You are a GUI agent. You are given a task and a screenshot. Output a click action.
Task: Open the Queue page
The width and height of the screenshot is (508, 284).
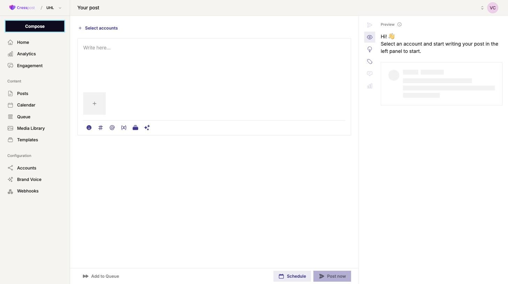pyautogui.click(x=24, y=117)
